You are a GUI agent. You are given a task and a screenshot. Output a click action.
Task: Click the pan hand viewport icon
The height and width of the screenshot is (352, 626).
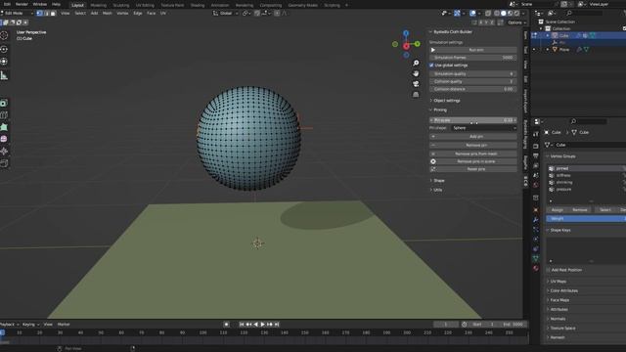[x=416, y=73]
